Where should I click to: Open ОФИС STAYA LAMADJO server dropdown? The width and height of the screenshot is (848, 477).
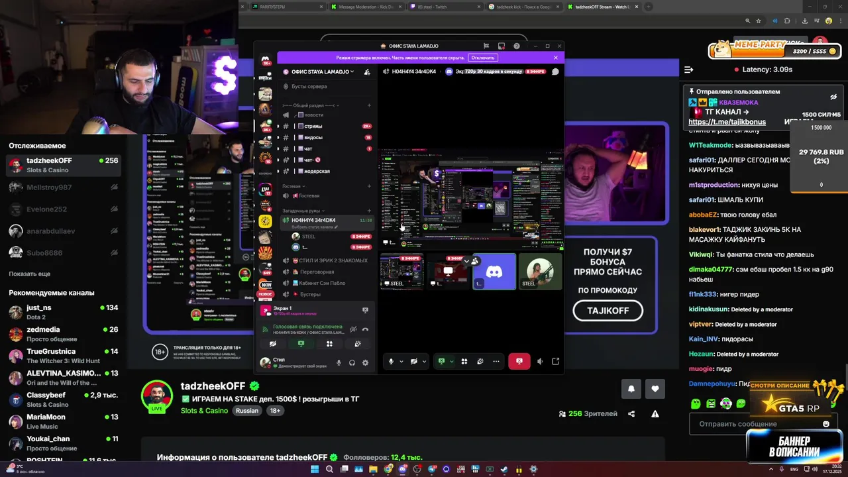[x=321, y=72]
